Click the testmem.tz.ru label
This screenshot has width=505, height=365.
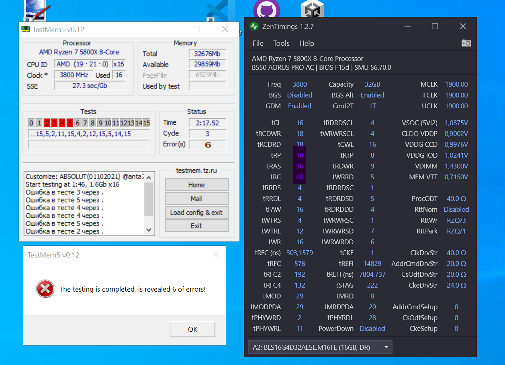[x=196, y=170]
